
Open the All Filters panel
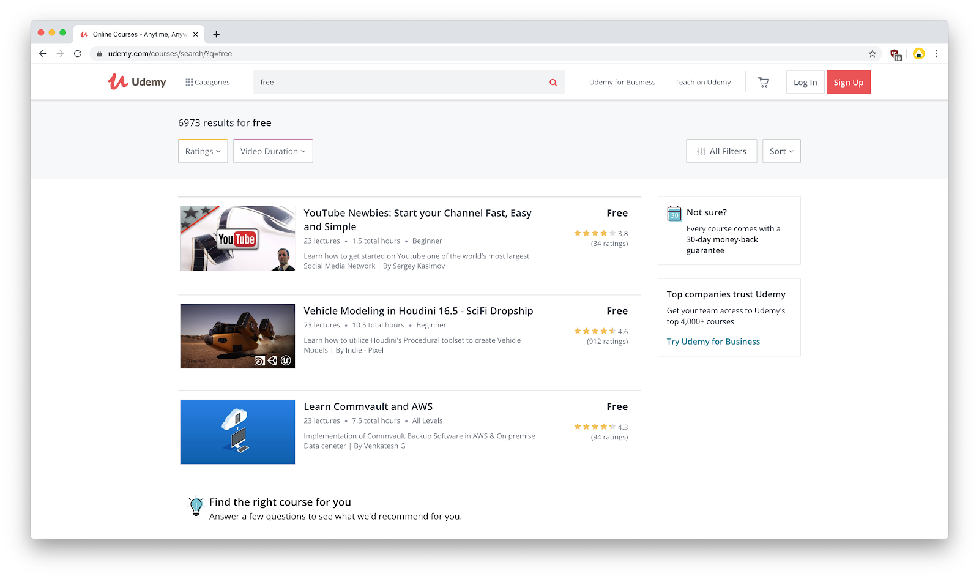[721, 151]
